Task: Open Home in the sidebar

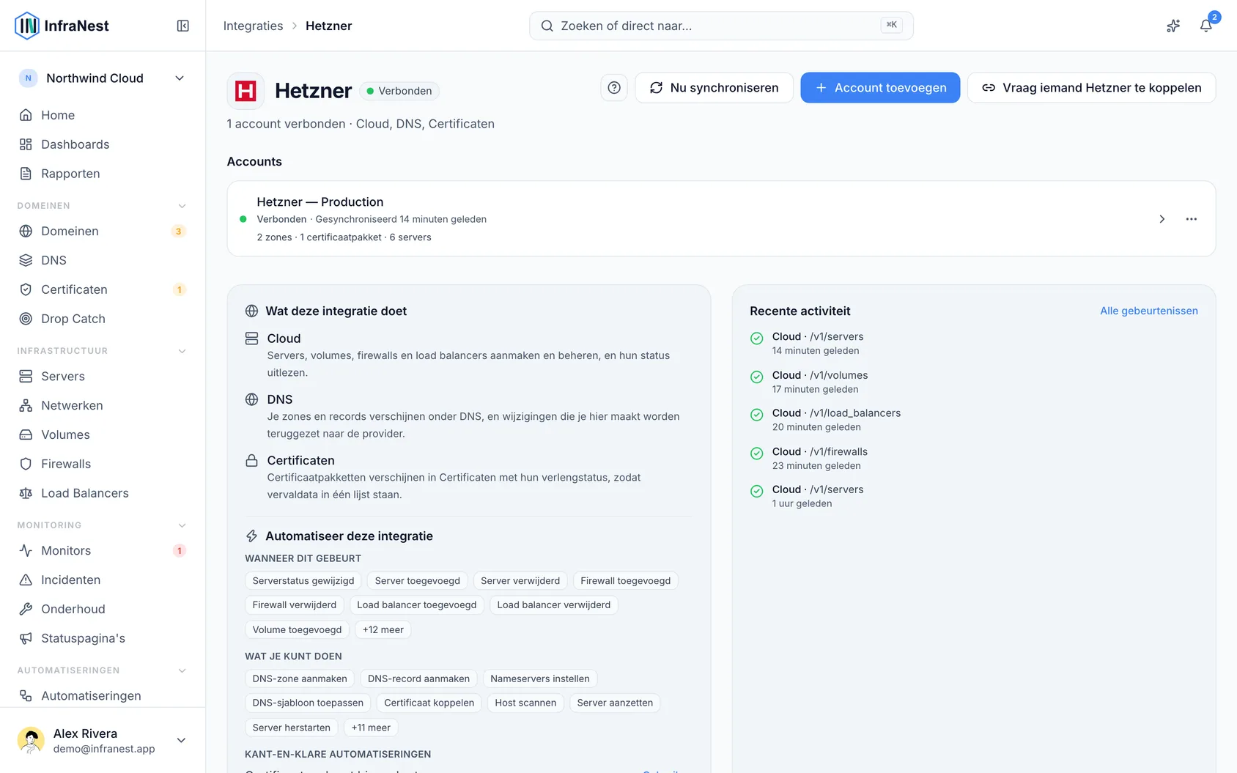Action: 103,115
